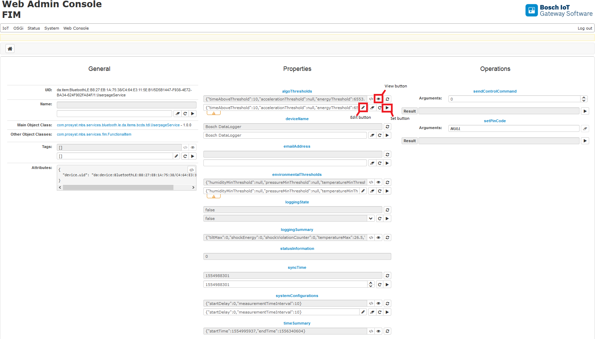This screenshot has width=595, height=339.
Task: Open the edit pencil for algoThresholds
Action: point(363,107)
